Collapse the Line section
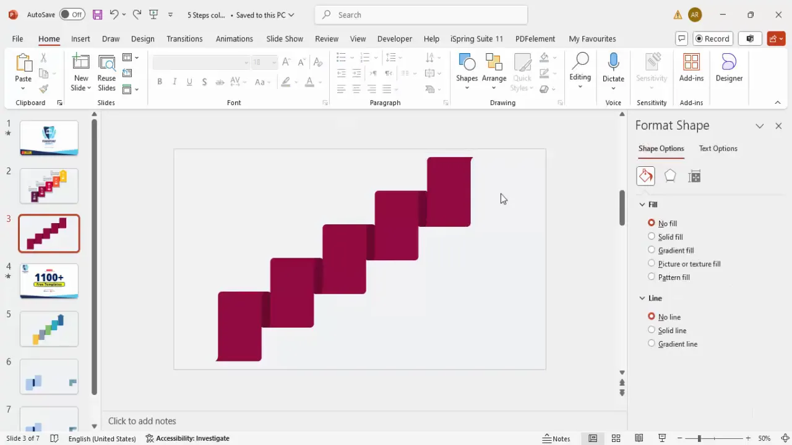Viewport: 792px width, 445px height. (642, 298)
